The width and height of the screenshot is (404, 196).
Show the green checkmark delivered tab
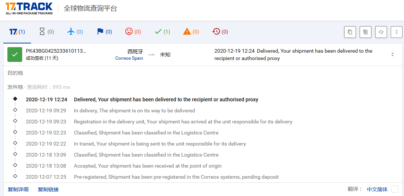(x=162, y=32)
